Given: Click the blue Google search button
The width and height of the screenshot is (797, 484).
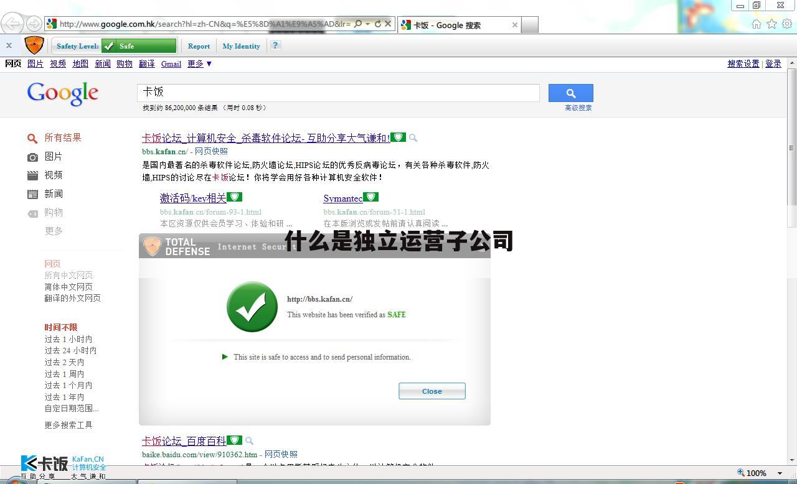Looking at the screenshot, I should 570,93.
